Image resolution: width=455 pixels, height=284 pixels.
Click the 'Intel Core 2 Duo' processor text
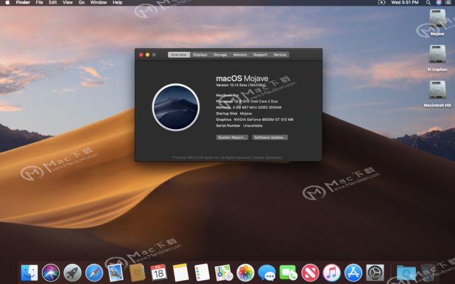264,101
